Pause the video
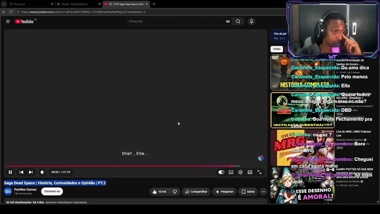The image size is (380, 214). point(10,172)
